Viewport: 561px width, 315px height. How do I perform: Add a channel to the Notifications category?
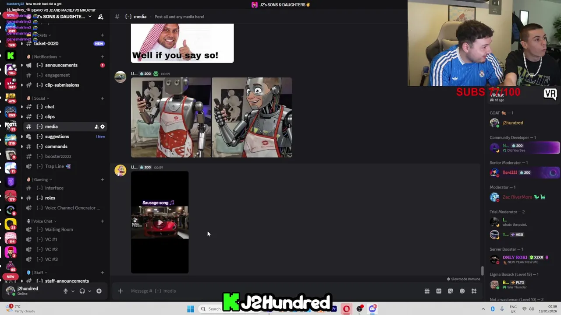click(102, 57)
